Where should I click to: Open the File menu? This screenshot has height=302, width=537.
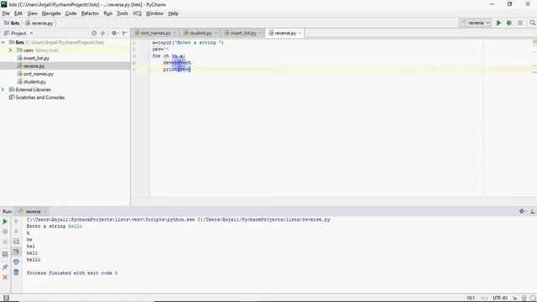(6, 13)
